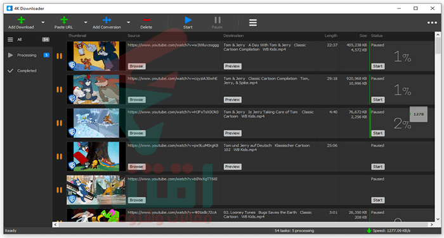Open the Add Download dropdown arrow
Screen dimensions: 444x238
42,22
